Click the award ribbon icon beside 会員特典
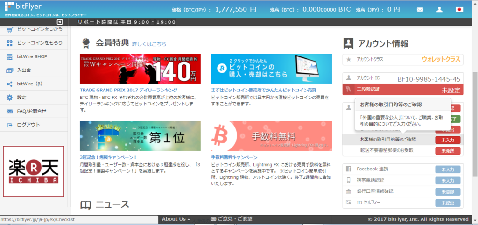Screen dimensions: 478x225 [x=86, y=43]
